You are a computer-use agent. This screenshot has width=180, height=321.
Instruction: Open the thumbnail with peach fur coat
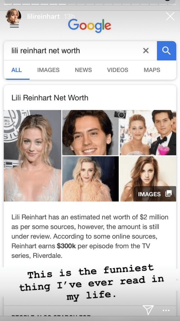click(90, 179)
